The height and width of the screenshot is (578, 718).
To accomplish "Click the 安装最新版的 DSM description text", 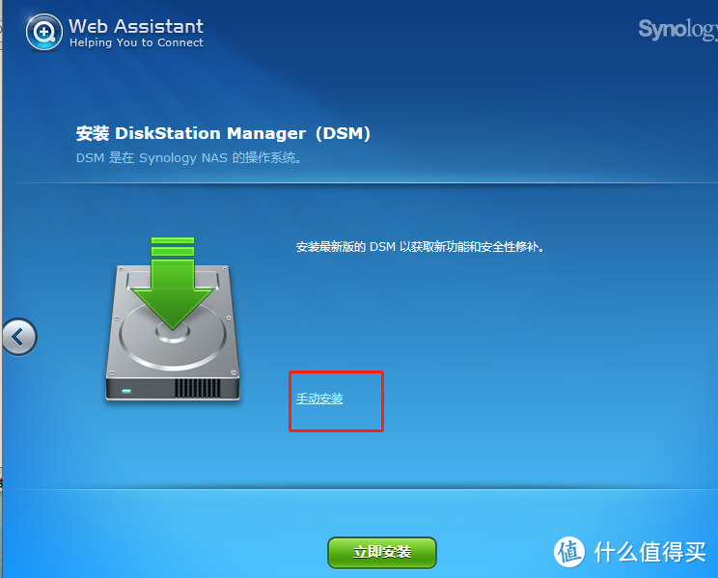I will [421, 247].
